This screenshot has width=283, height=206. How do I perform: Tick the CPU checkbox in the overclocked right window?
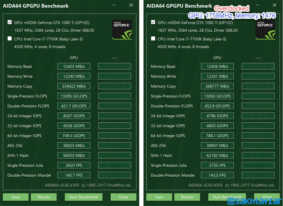pos(153,38)
